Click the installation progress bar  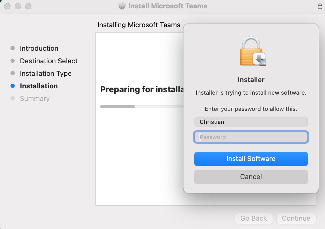click(x=142, y=107)
